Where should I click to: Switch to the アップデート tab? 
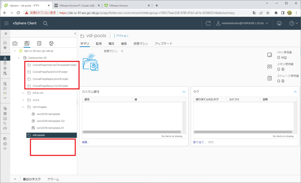tap(164, 44)
